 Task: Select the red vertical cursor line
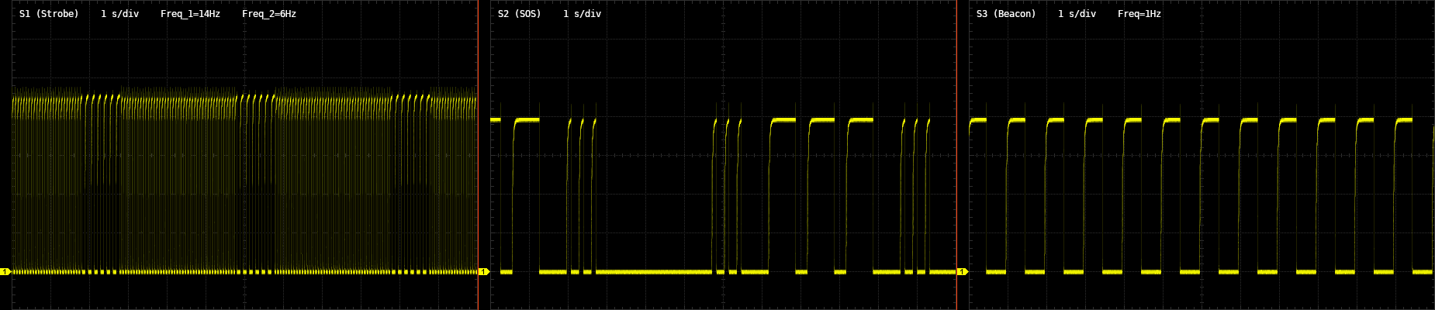[478, 155]
